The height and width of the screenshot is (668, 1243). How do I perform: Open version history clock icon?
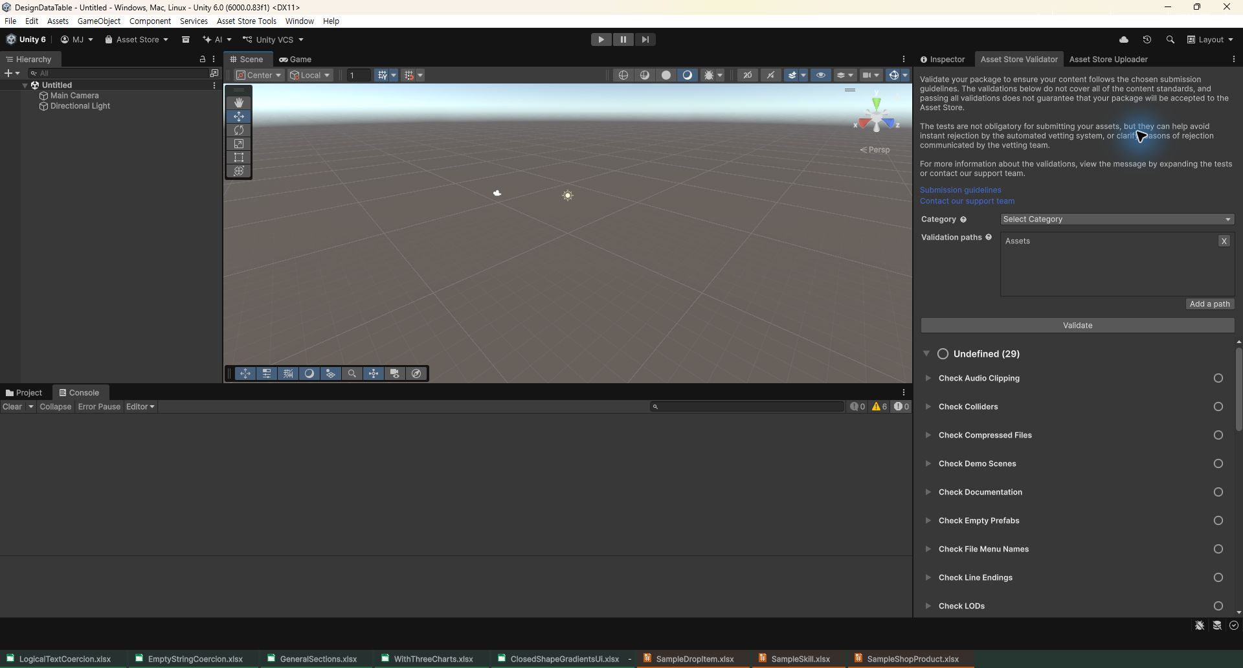1147,39
